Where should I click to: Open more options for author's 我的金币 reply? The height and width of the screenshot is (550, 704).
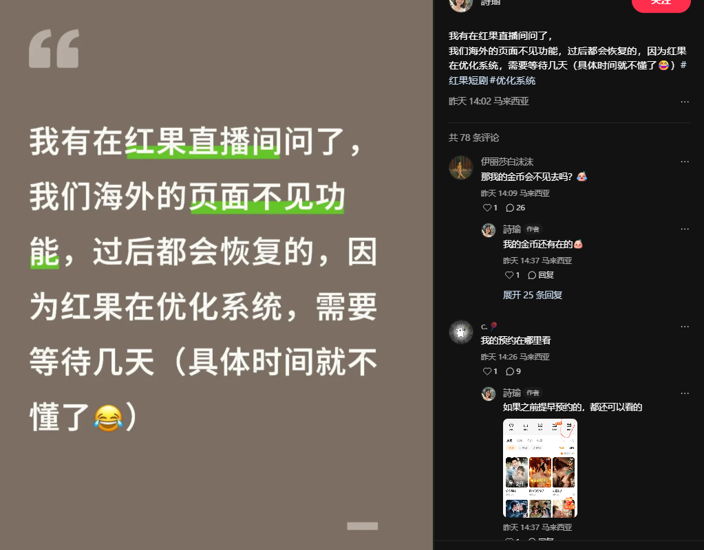684,229
